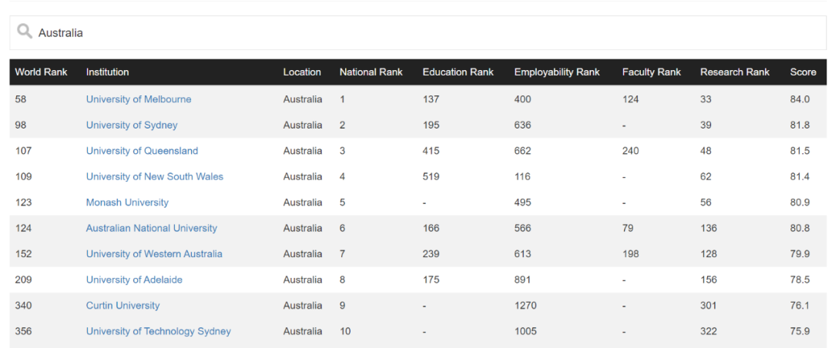Select world rank value 124
832x348 pixels.
23,228
